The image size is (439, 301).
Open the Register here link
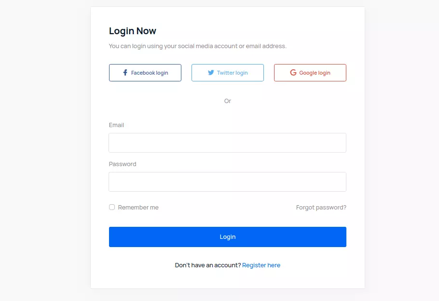(261, 265)
